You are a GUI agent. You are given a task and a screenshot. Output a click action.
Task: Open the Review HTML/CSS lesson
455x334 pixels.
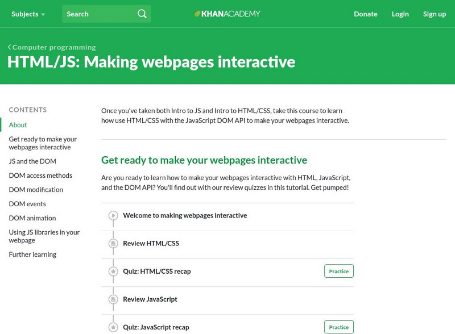151,243
